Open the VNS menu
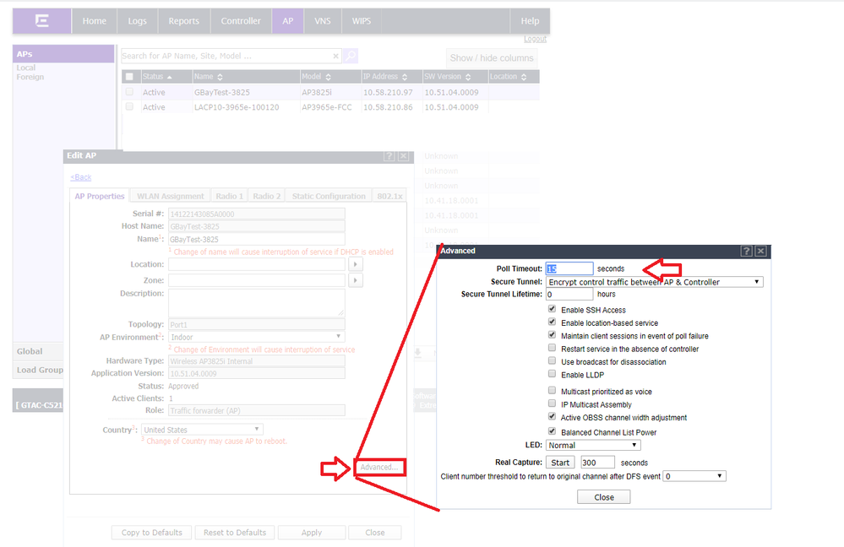The height and width of the screenshot is (547, 844). [322, 21]
